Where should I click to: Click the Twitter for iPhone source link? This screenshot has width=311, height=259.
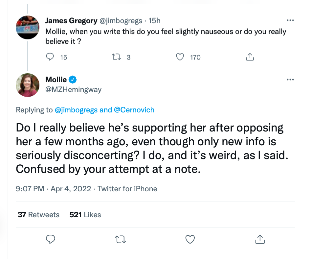(127, 189)
